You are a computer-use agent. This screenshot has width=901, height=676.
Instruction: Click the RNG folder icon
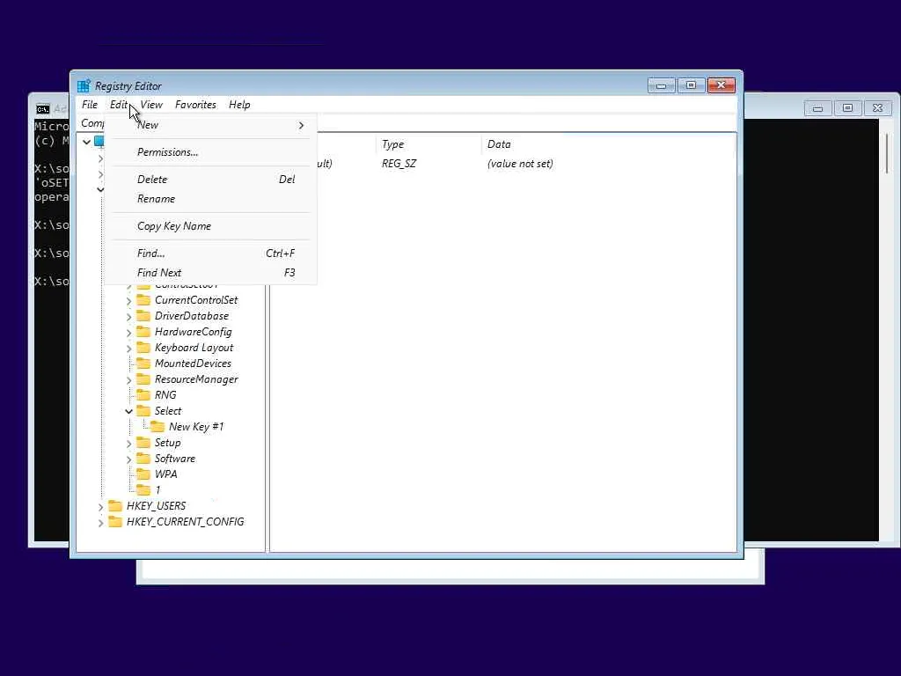click(x=143, y=395)
